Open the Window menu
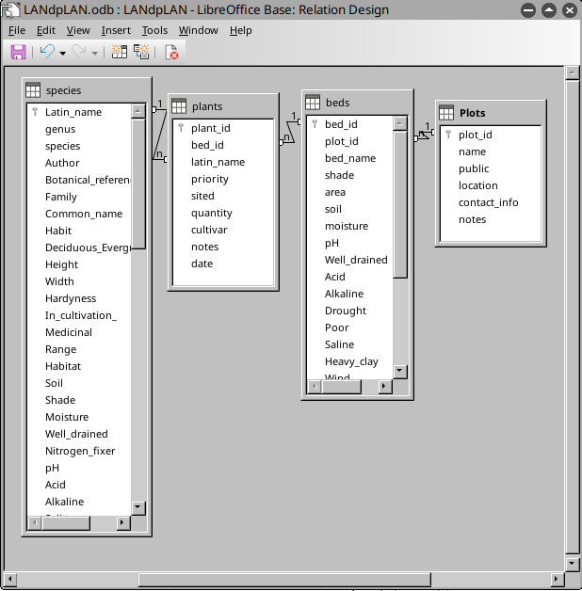 (198, 30)
